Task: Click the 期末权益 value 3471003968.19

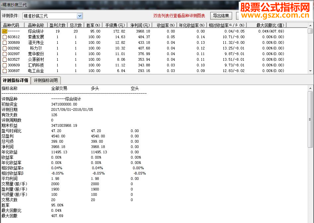Action: [64, 125]
